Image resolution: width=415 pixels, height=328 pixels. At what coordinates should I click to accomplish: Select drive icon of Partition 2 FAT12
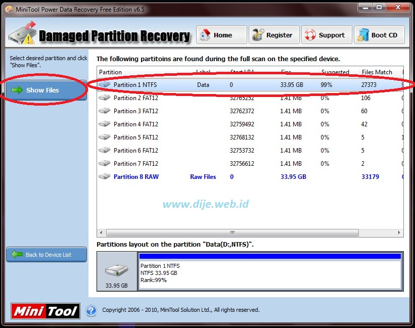104,98
